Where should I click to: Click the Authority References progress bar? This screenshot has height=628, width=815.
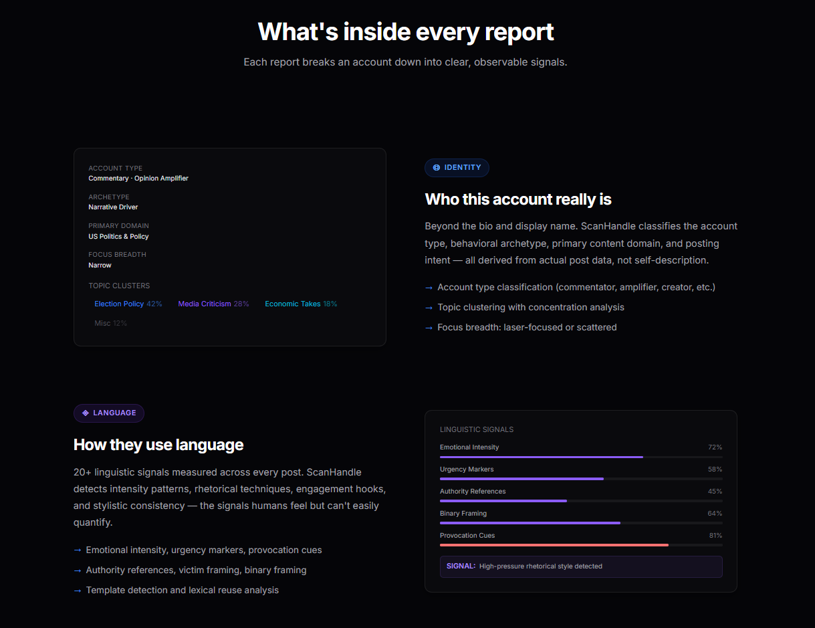(x=581, y=501)
